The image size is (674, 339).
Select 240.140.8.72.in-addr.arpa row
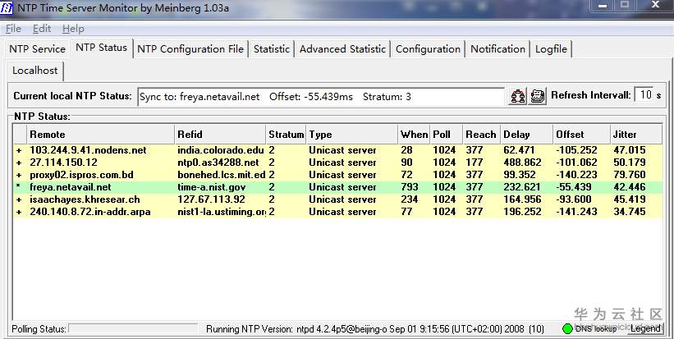(x=338, y=212)
